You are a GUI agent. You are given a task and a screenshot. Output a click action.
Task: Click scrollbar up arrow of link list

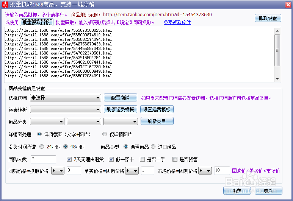tap(277, 31)
